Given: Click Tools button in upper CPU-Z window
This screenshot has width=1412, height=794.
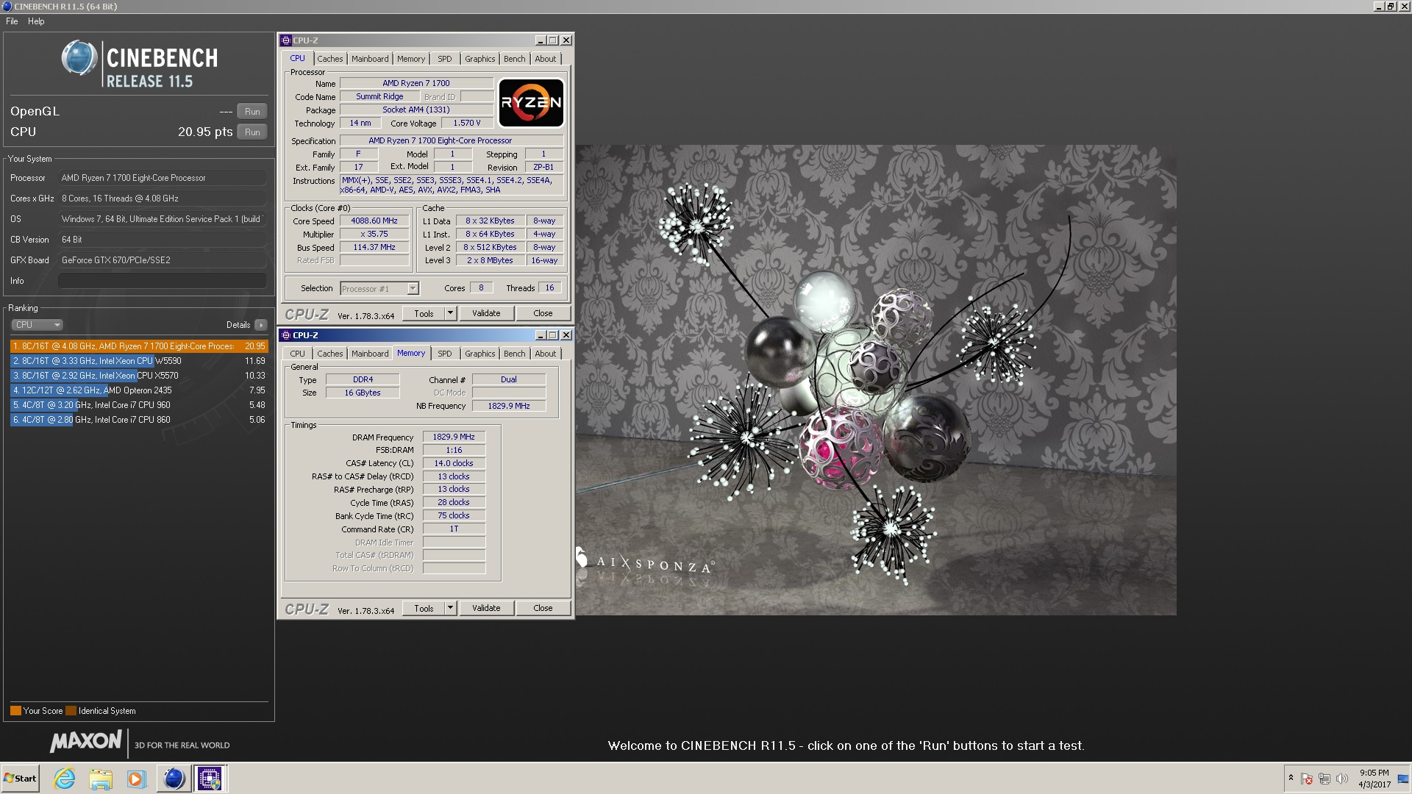Looking at the screenshot, I should [x=424, y=314].
